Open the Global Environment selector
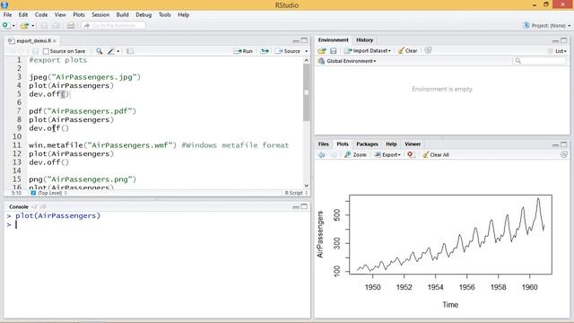Image resolution: width=574 pixels, height=323 pixels. tap(347, 61)
